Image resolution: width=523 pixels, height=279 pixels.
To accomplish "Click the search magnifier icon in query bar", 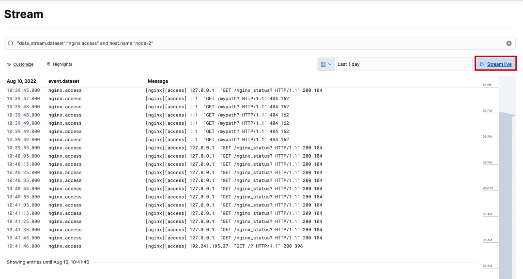I will click(11, 44).
